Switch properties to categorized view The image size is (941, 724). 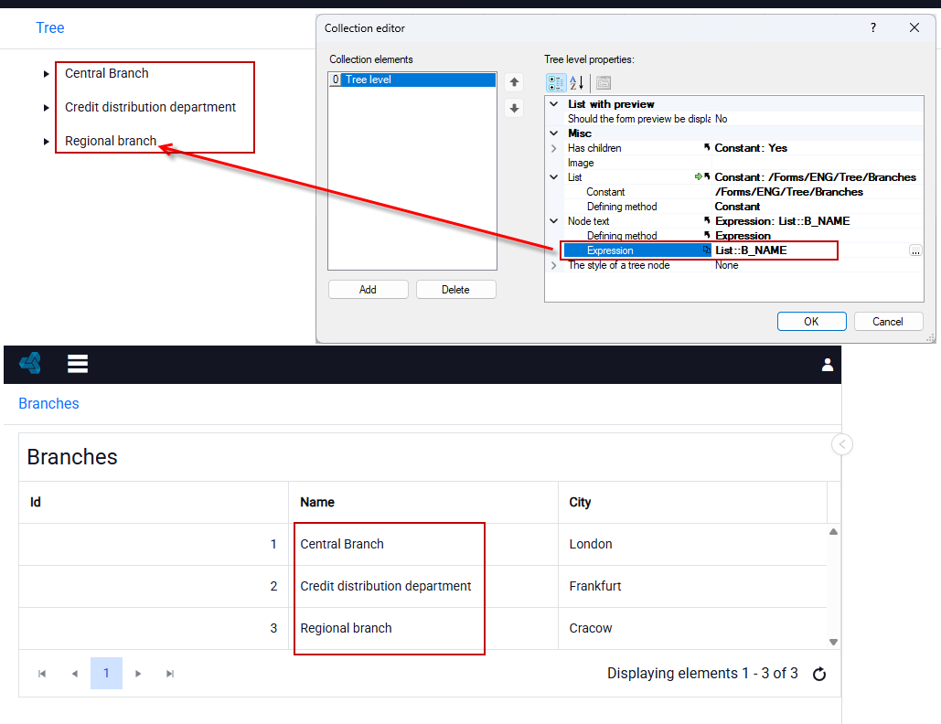point(556,83)
